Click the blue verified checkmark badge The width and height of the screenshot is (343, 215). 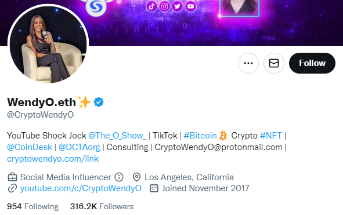99,102
